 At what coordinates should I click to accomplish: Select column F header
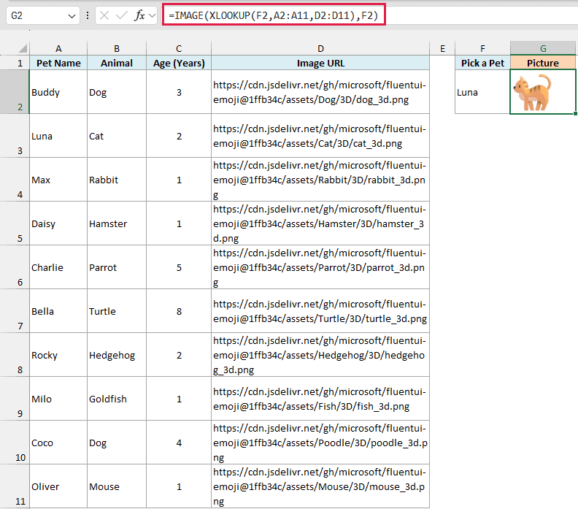pos(482,48)
